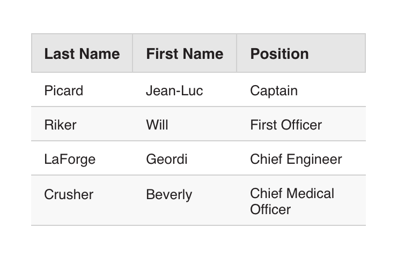
Task: Click the LaForge last name cell
Action: coord(70,159)
